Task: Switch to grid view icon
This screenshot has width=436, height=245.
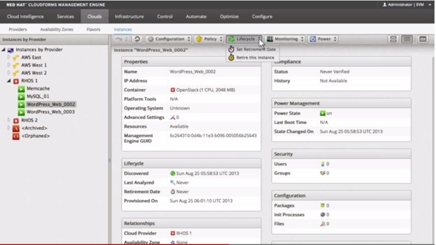Action: [393, 40]
